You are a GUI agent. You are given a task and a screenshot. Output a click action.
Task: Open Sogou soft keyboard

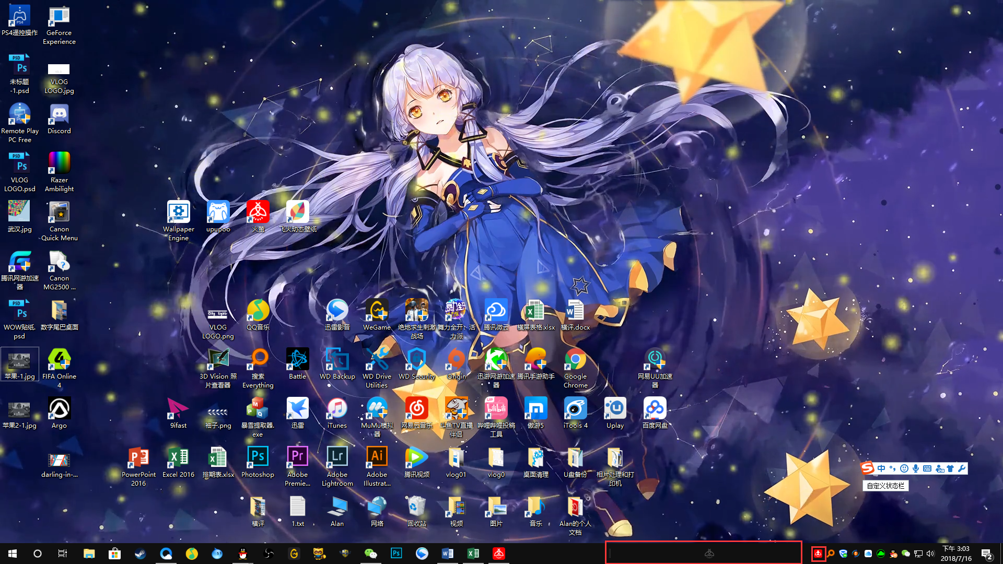pyautogui.click(x=927, y=468)
